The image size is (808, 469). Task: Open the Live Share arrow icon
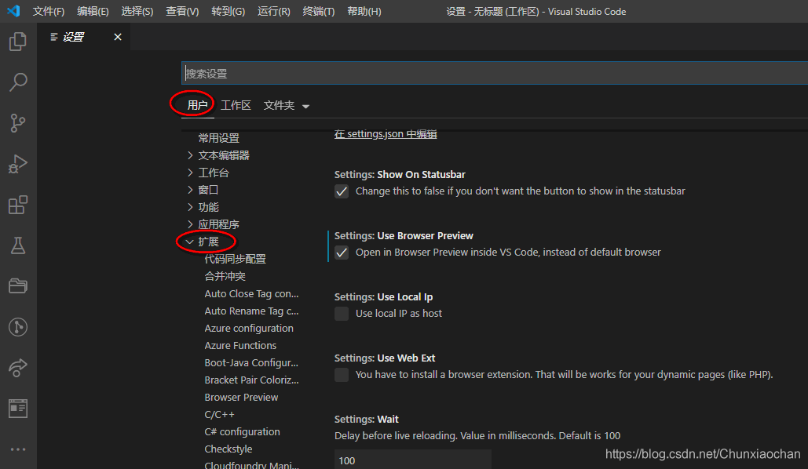[x=18, y=368]
